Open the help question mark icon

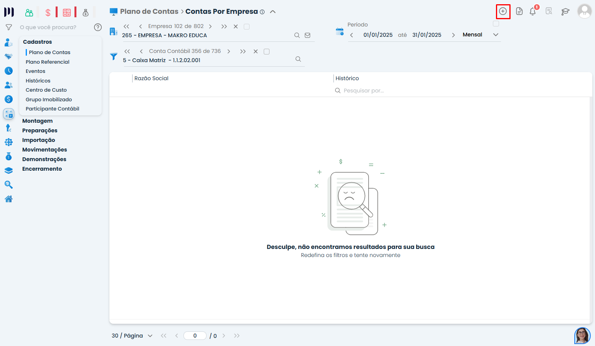[98, 27]
